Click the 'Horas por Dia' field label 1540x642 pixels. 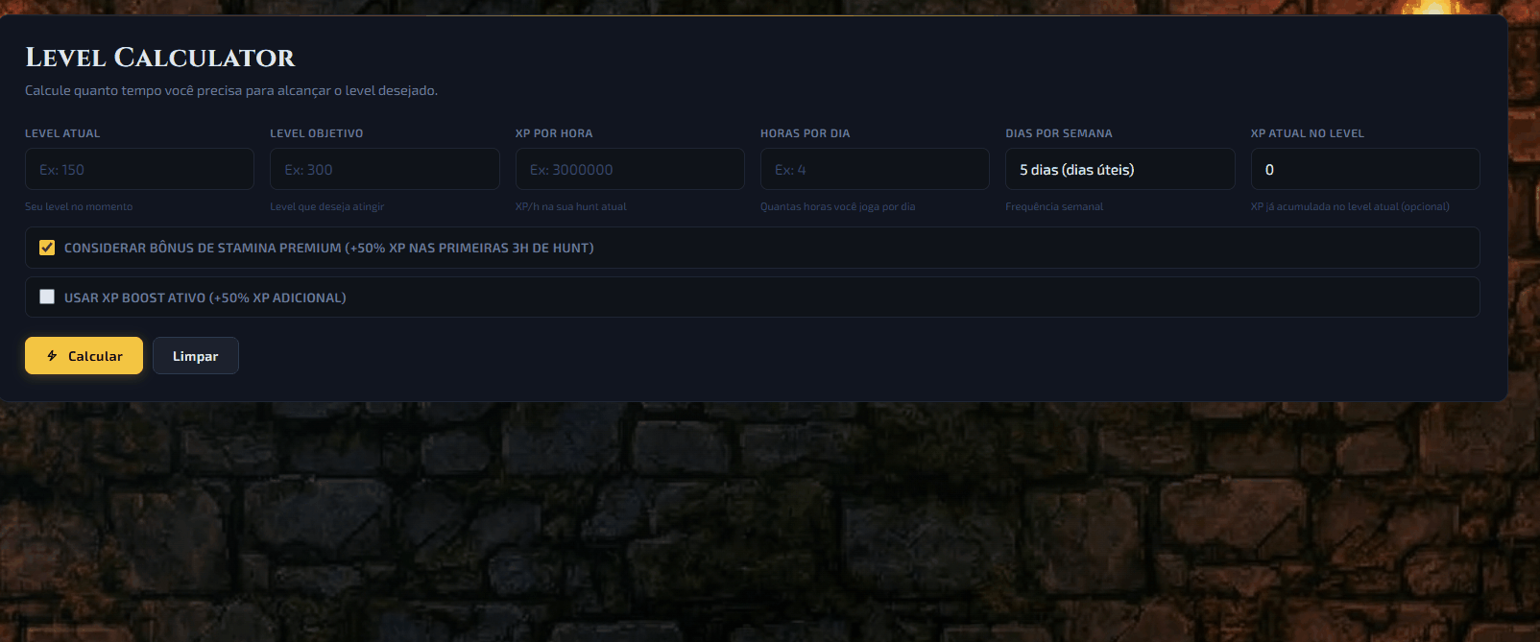pos(805,133)
